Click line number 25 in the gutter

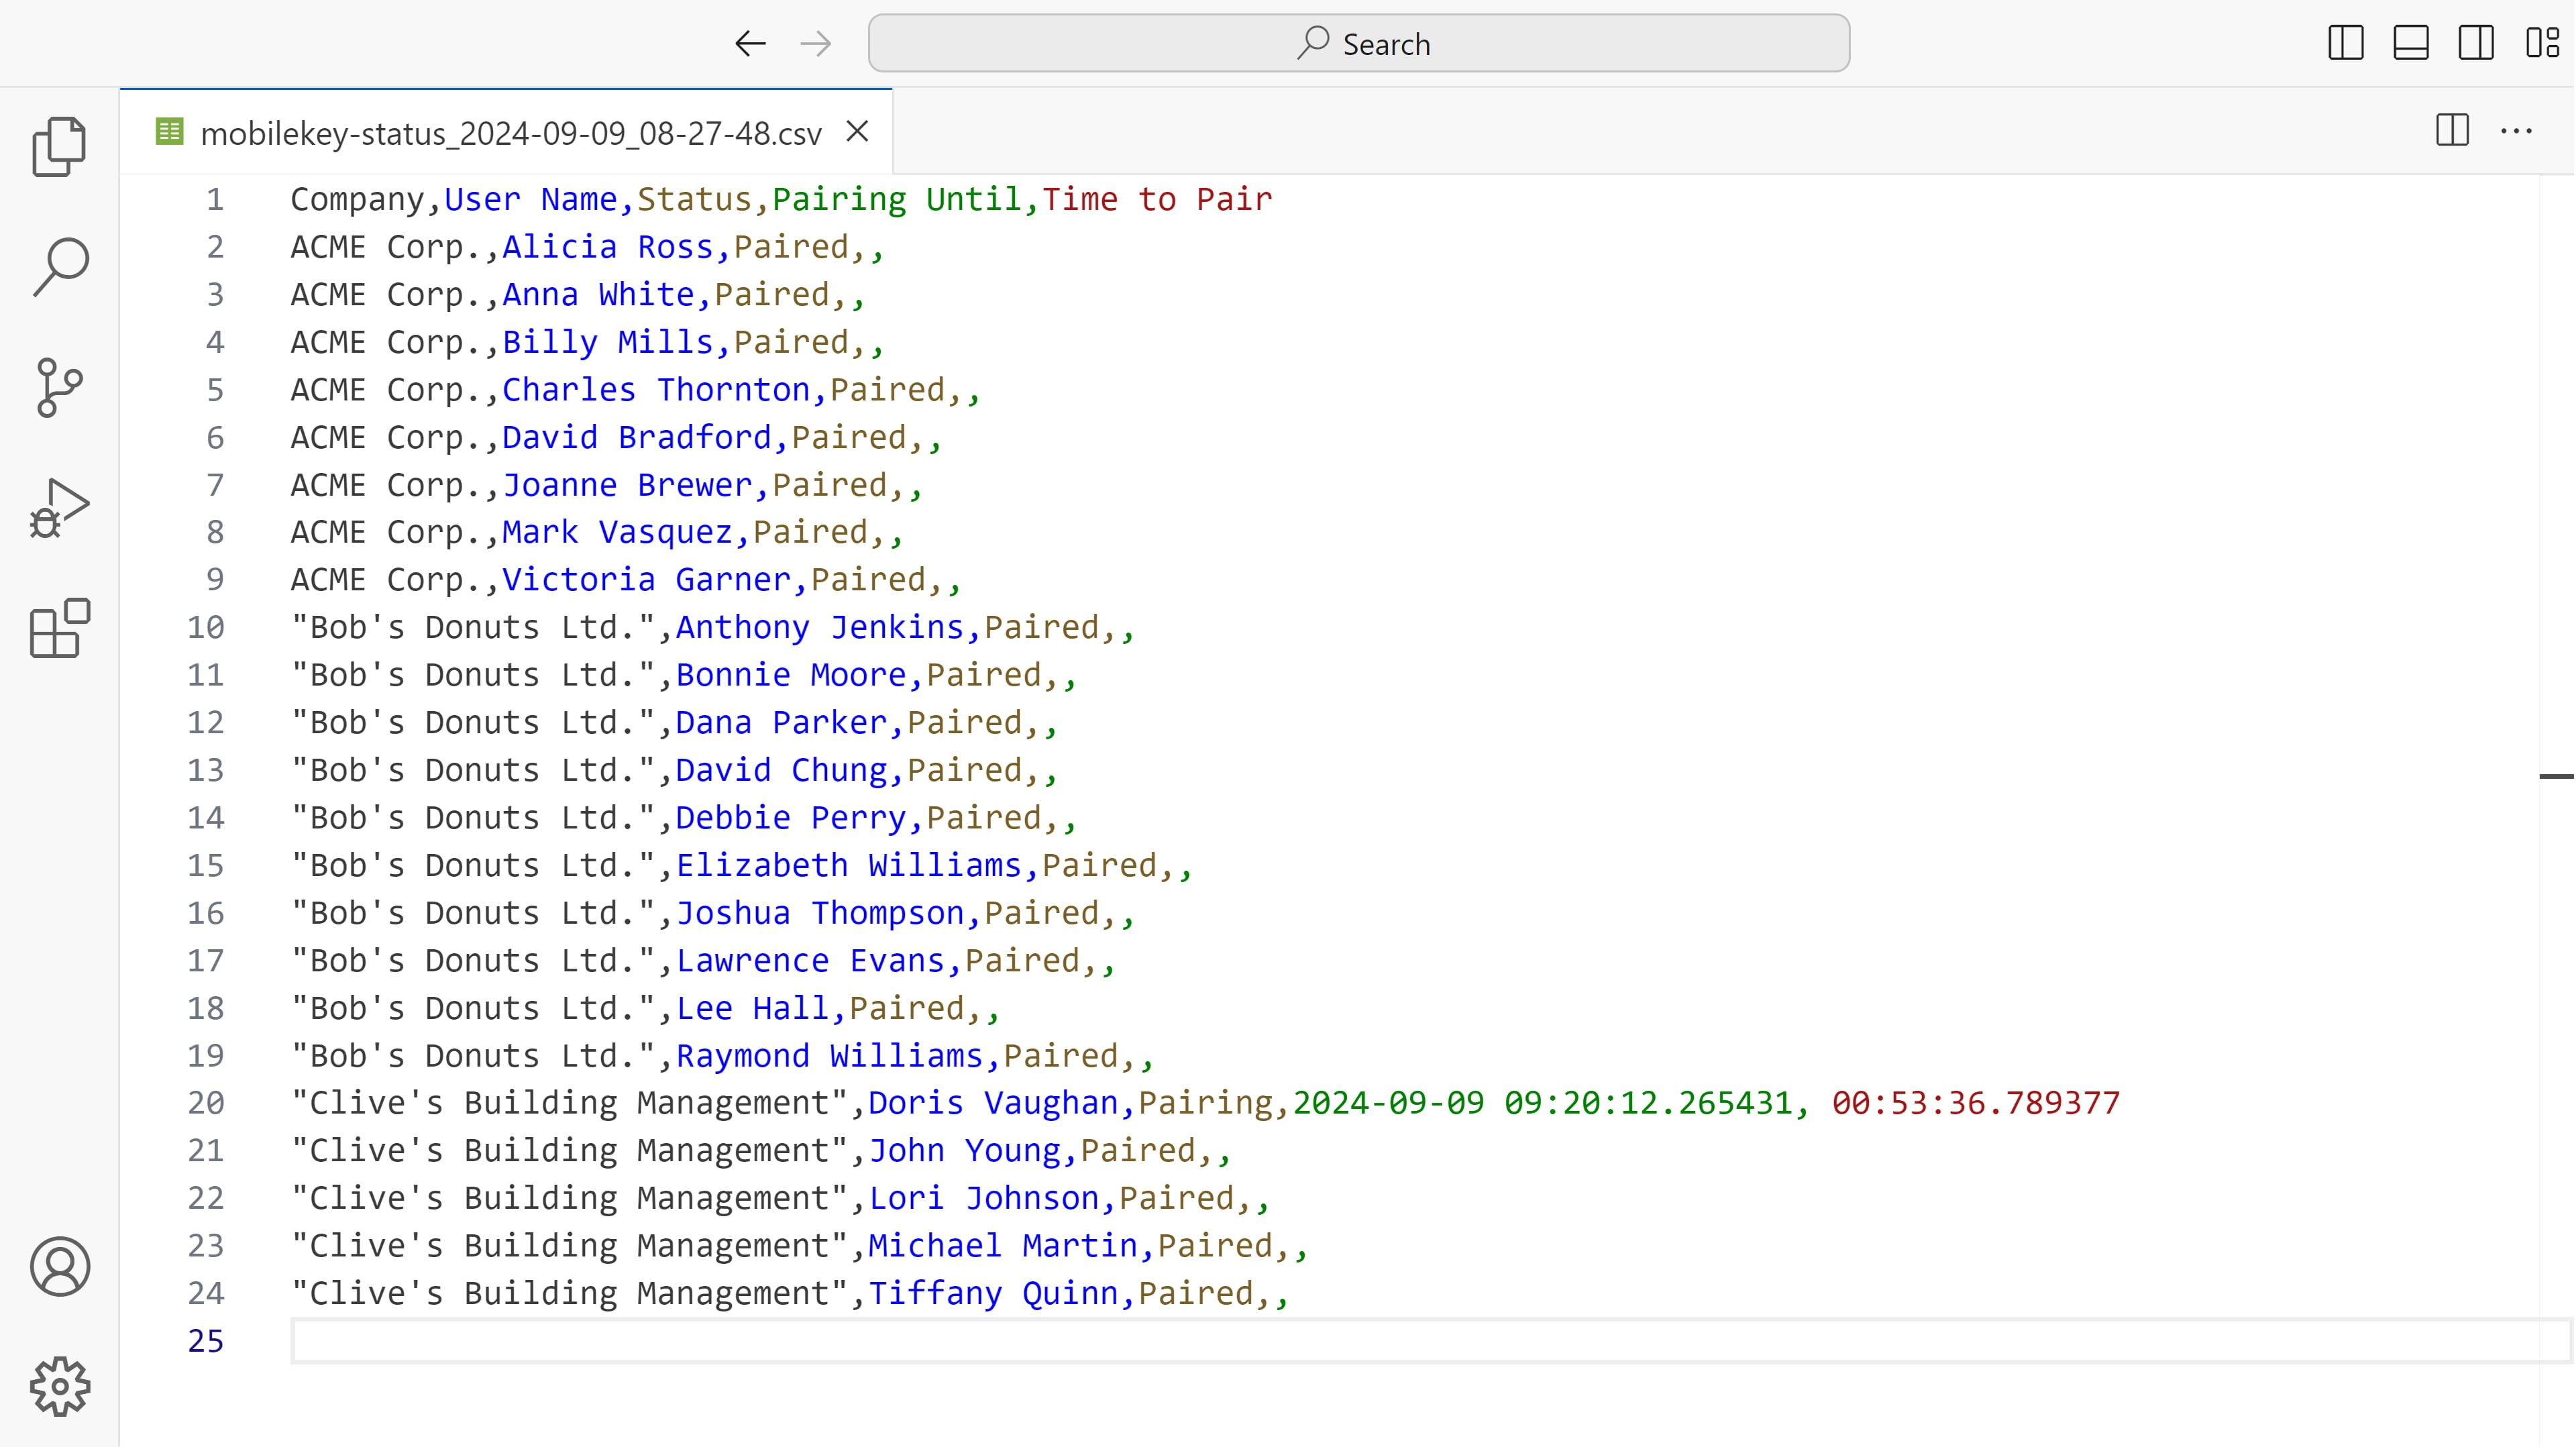(206, 1341)
